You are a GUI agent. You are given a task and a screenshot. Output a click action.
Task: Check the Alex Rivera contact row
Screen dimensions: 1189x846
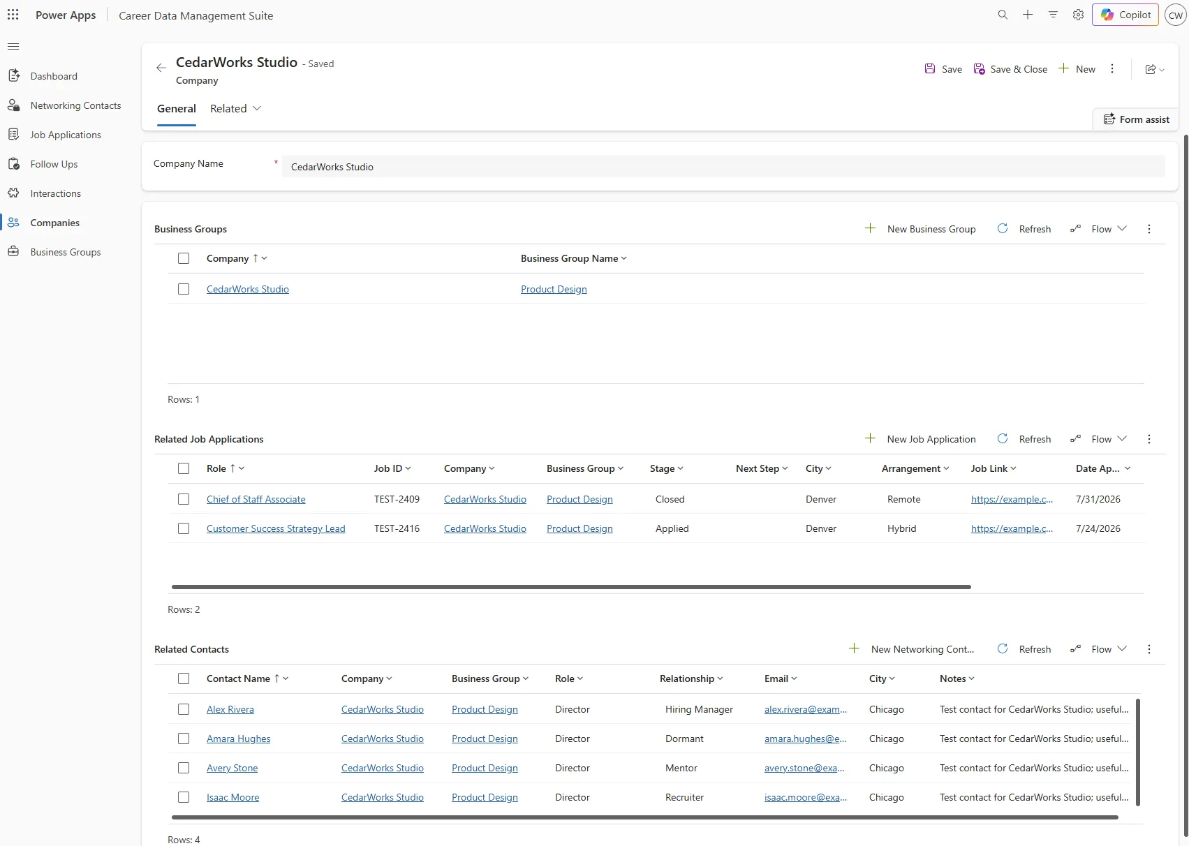(184, 709)
